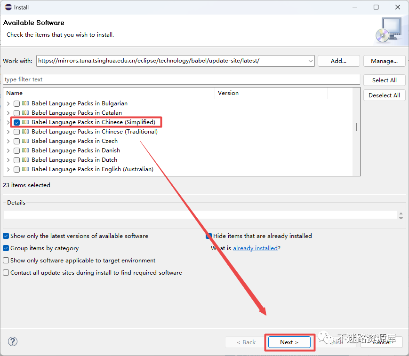Expand the Dutch language packs tree
Viewport: 409px width, 356px height.
8,160
